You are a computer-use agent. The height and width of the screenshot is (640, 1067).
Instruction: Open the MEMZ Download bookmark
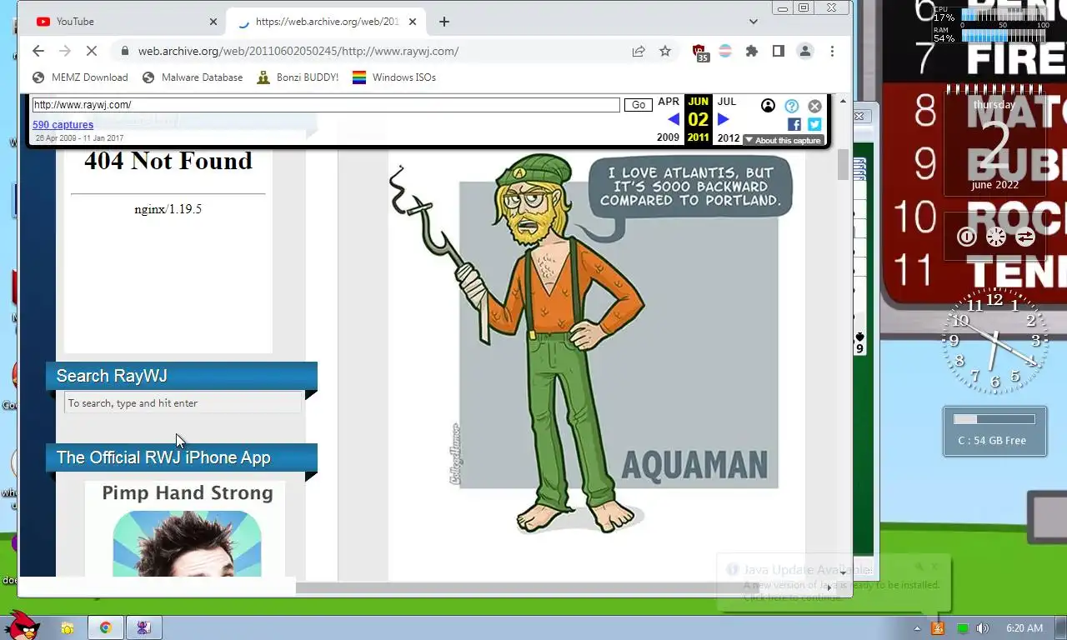[x=80, y=77]
